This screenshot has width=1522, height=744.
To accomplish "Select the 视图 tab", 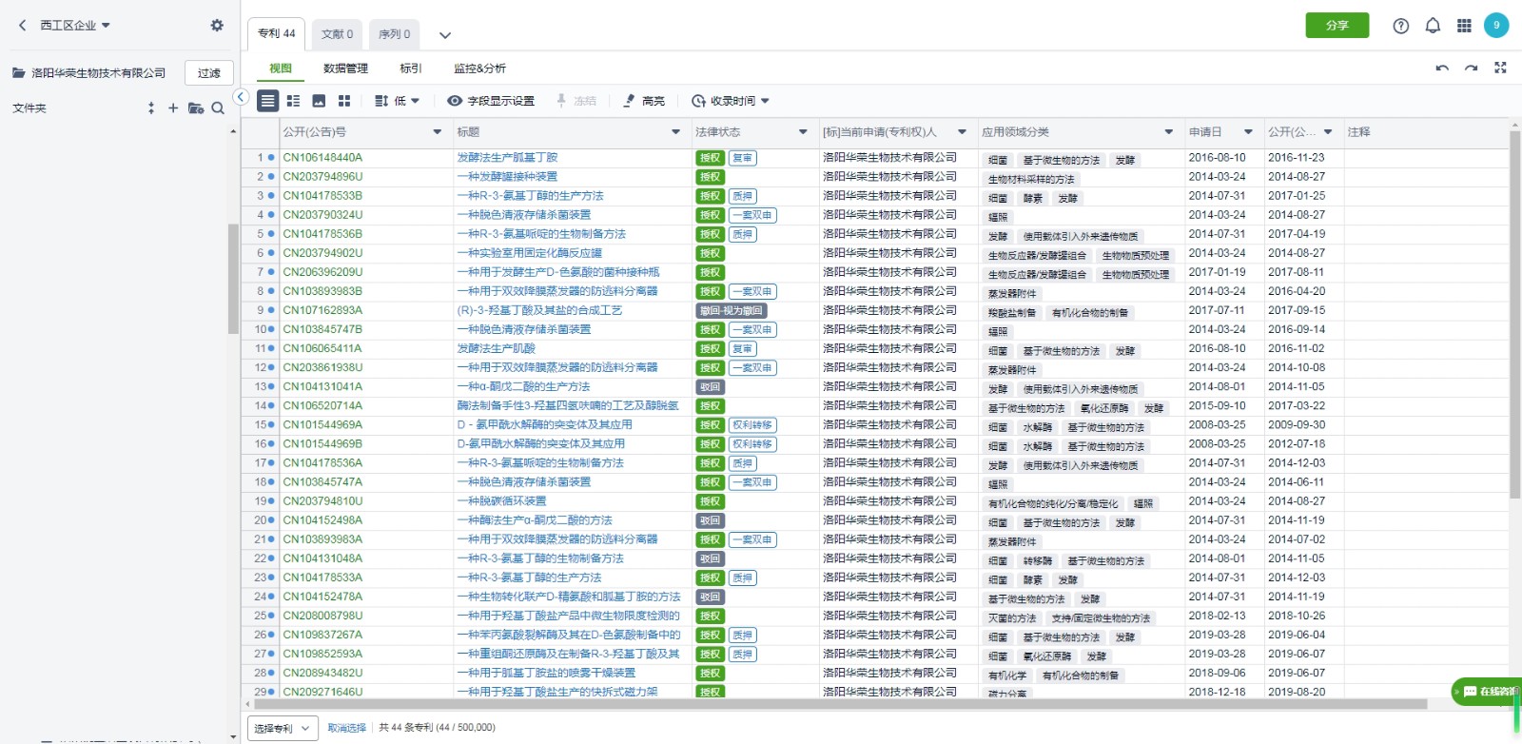I will (281, 69).
